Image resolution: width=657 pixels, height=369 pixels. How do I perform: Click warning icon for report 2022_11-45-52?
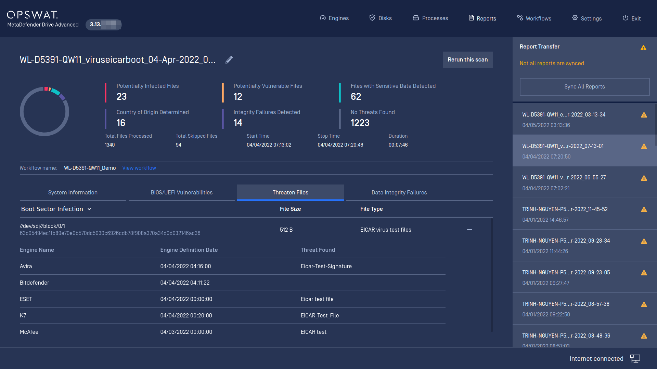pos(644,210)
